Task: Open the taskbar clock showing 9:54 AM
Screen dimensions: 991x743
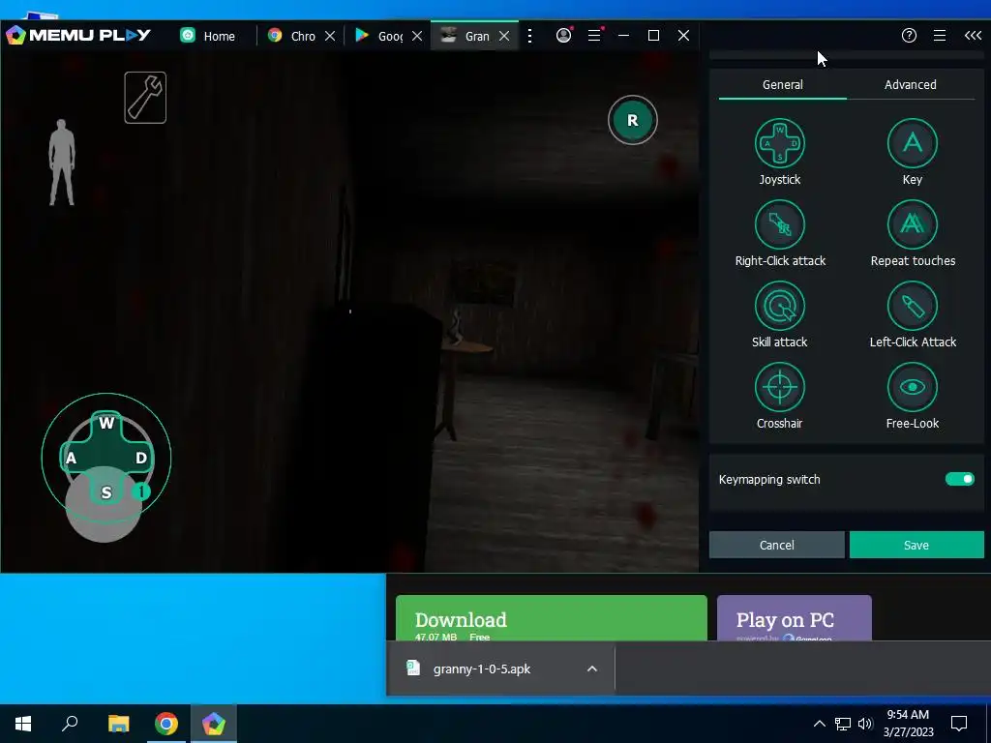Action: click(x=908, y=724)
